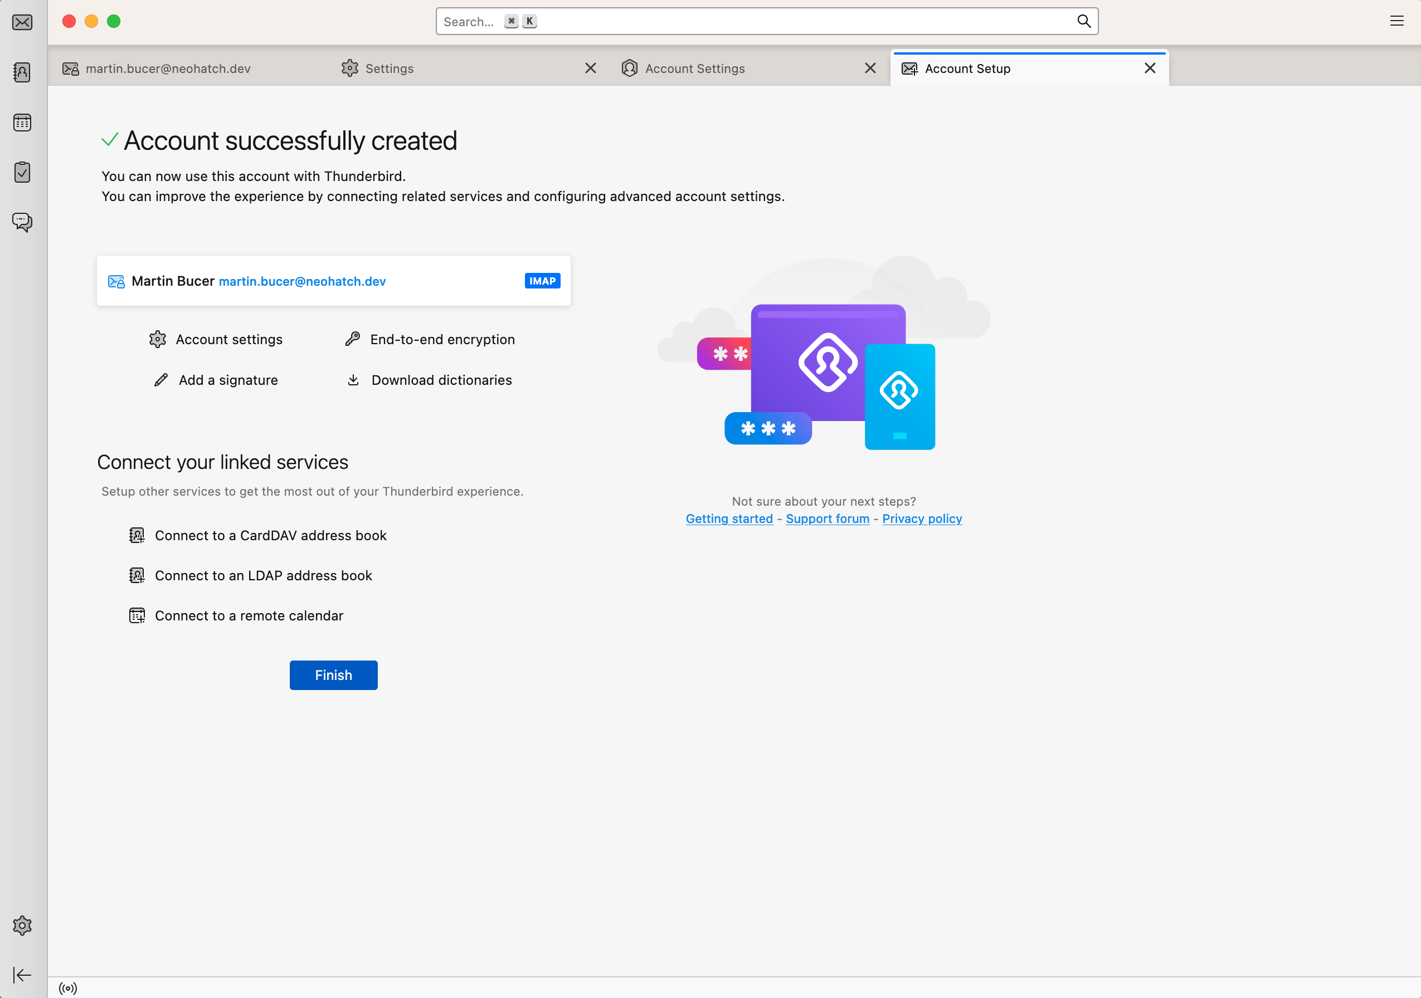The width and height of the screenshot is (1421, 998).
Task: Click the CardDAV address book icon
Action: [x=137, y=536]
